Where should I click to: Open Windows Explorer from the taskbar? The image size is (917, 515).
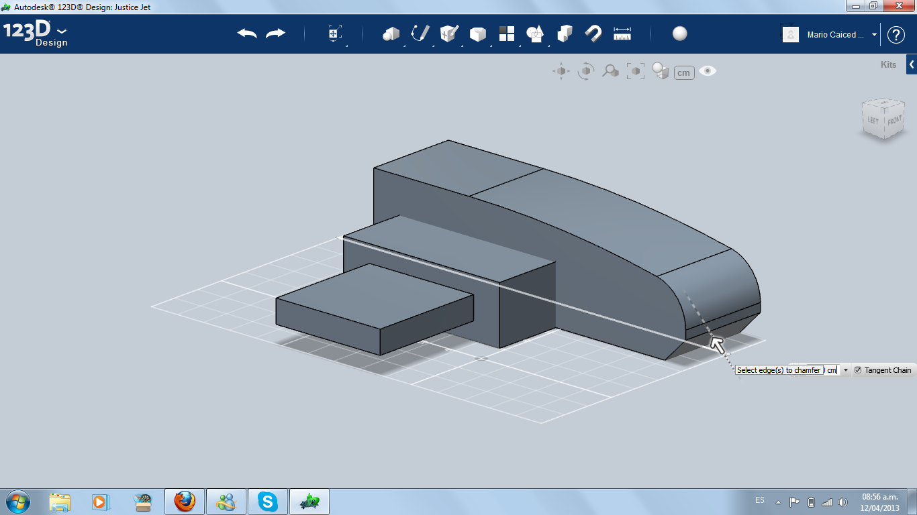click(x=60, y=502)
